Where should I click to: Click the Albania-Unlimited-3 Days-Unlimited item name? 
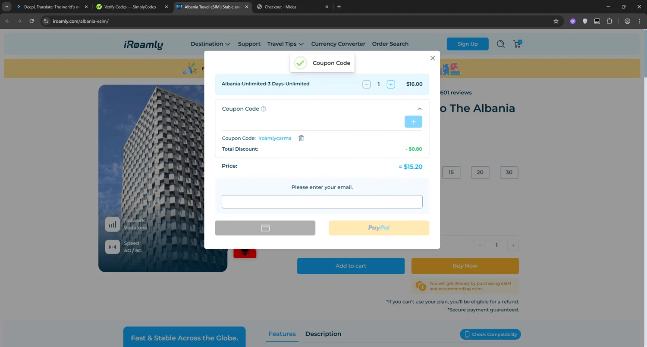click(x=266, y=84)
